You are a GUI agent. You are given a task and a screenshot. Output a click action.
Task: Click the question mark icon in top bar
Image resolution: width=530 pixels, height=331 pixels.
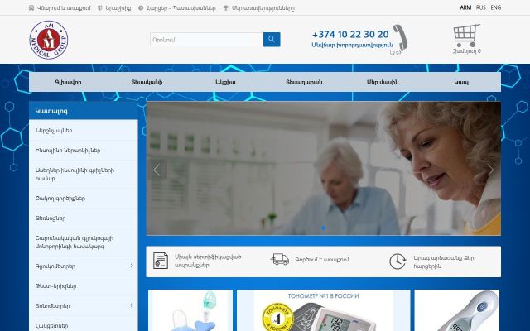[x=141, y=7]
